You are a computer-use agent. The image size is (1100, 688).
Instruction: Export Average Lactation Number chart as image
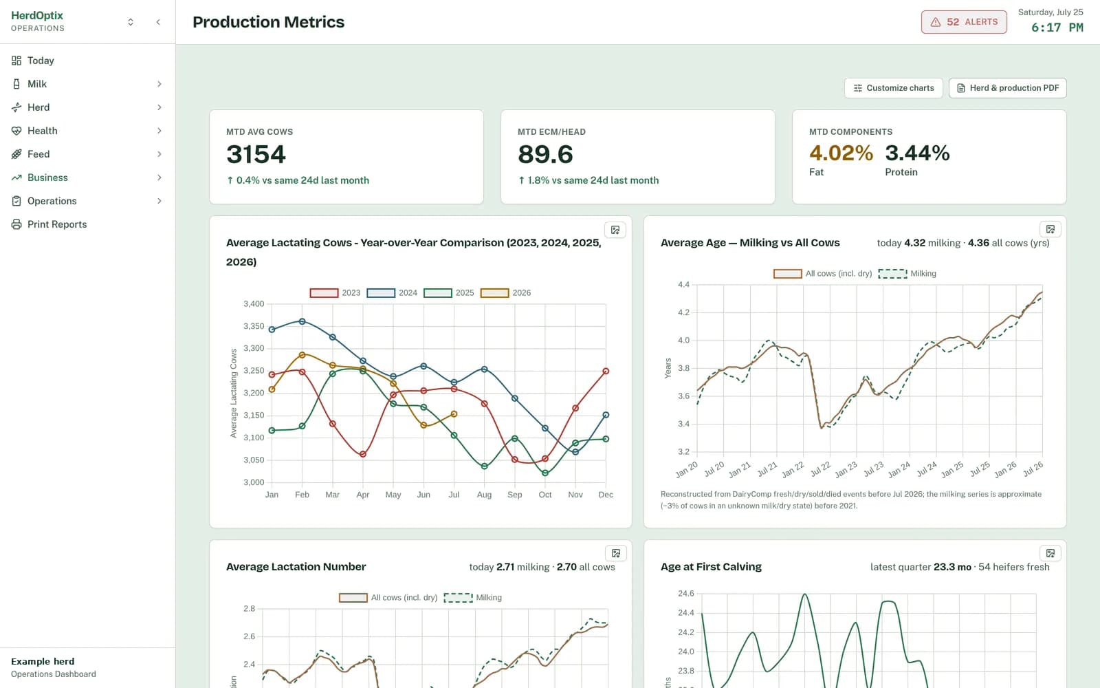(615, 553)
